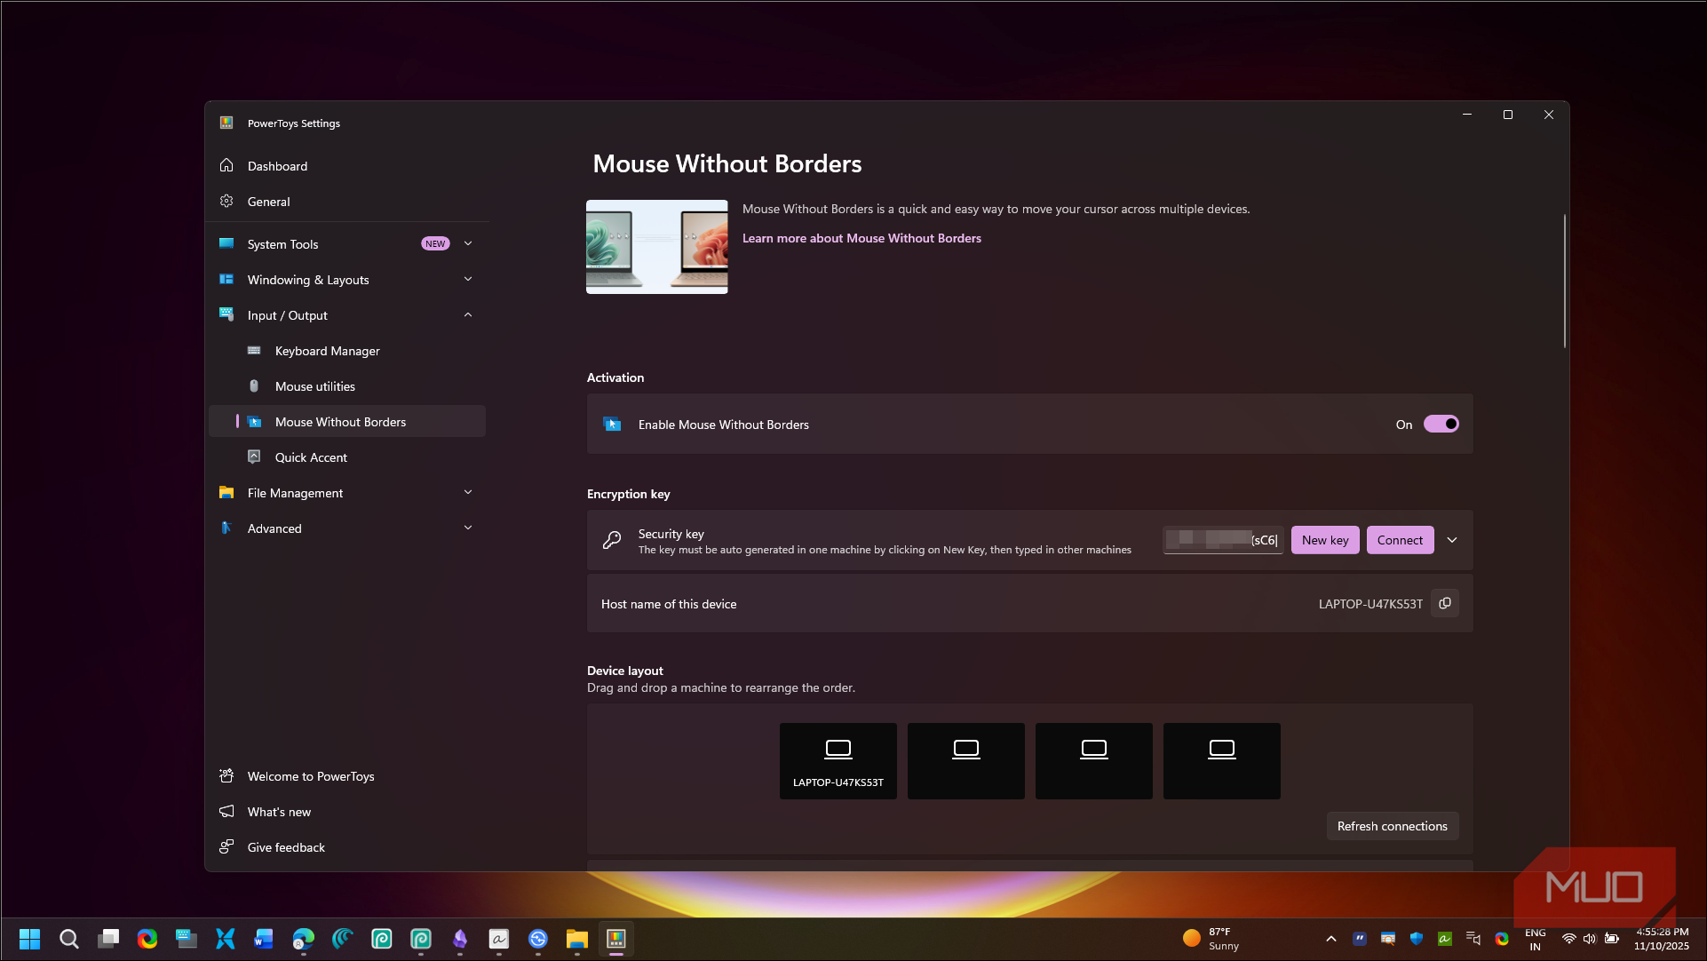1707x961 pixels.
Task: Expand the Advanced section
Action: (468, 528)
